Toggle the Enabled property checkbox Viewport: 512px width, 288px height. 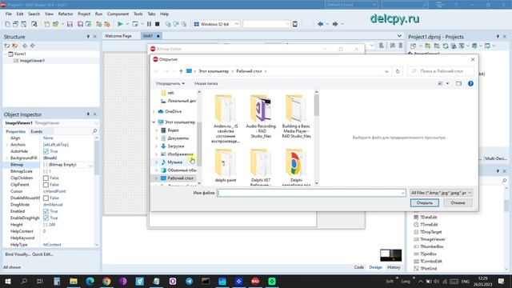click(x=46, y=211)
